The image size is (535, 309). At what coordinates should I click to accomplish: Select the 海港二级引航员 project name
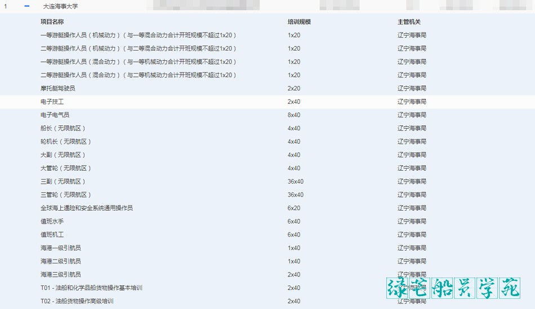click(61, 261)
